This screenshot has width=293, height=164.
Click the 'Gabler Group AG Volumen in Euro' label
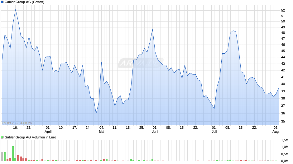[x=30, y=137]
